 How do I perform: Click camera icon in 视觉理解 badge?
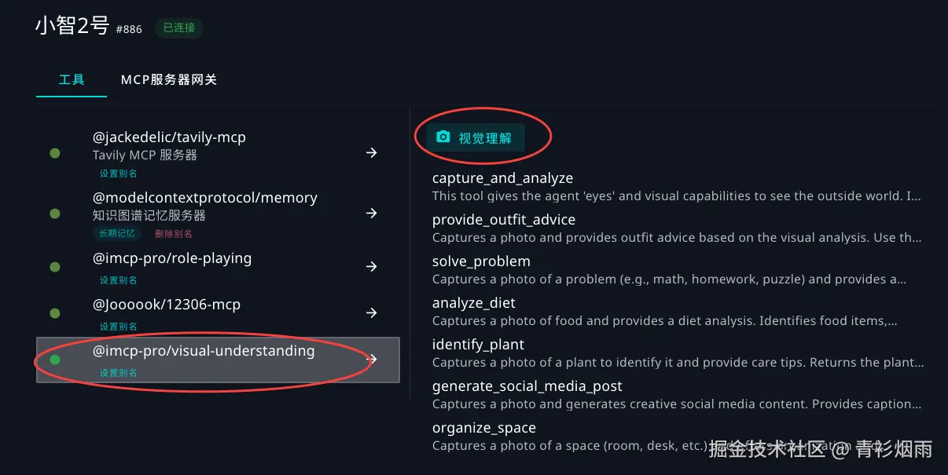point(443,137)
